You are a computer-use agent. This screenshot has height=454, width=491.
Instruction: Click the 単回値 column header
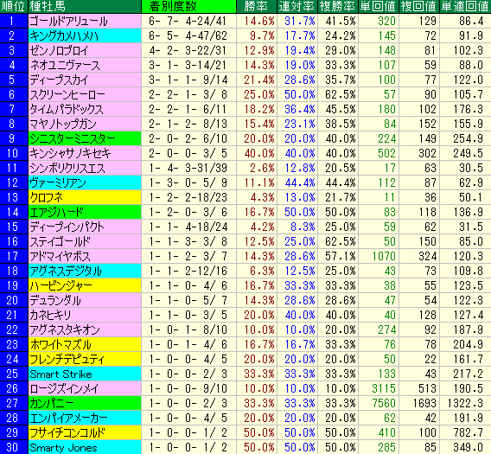379,6
